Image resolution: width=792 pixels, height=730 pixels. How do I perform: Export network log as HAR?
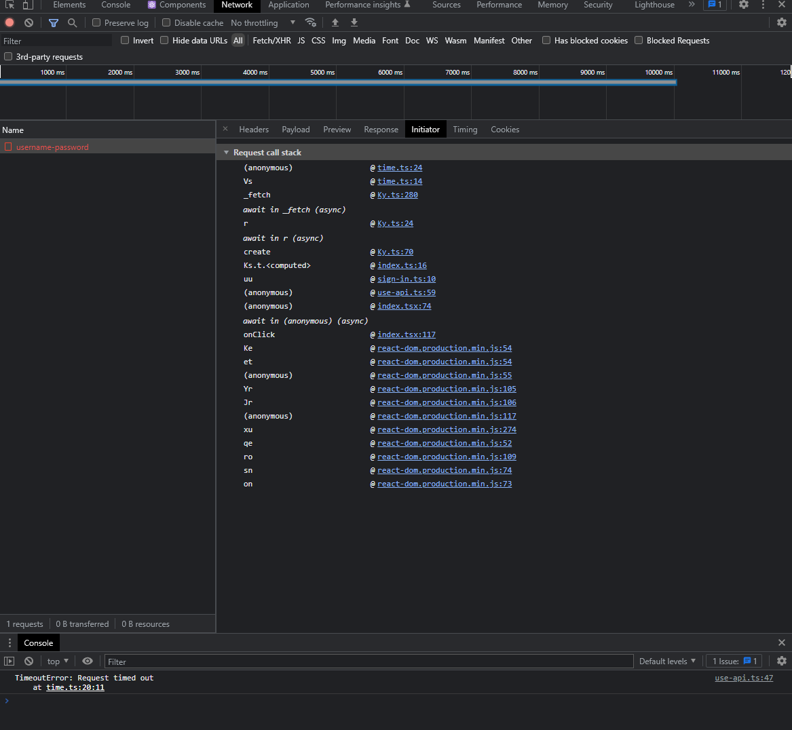[x=354, y=22]
